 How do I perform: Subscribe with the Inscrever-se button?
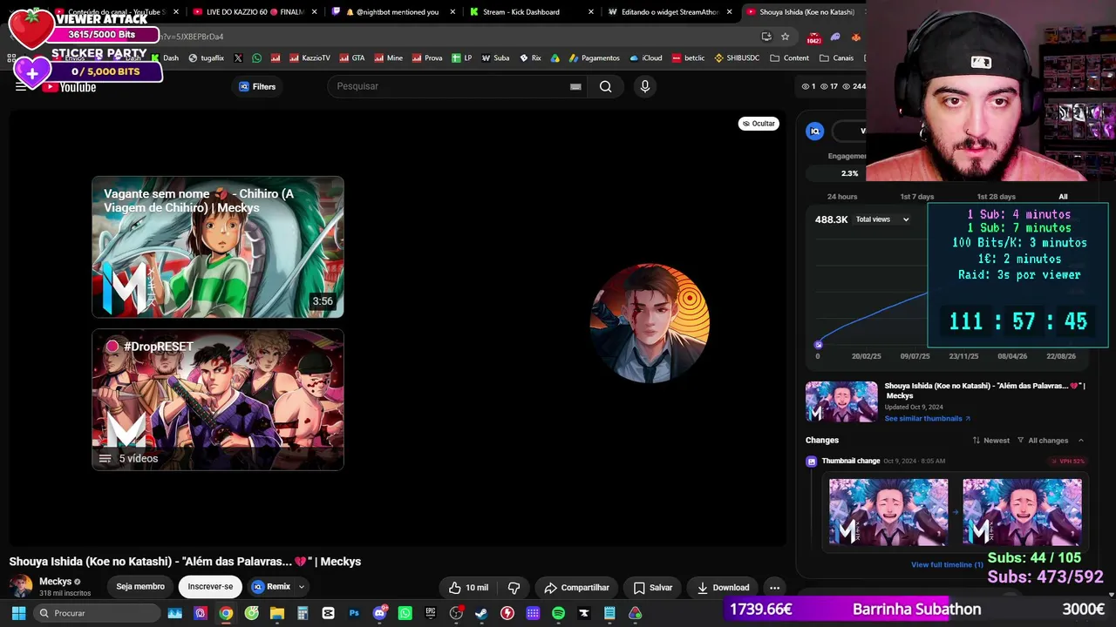coord(210,587)
